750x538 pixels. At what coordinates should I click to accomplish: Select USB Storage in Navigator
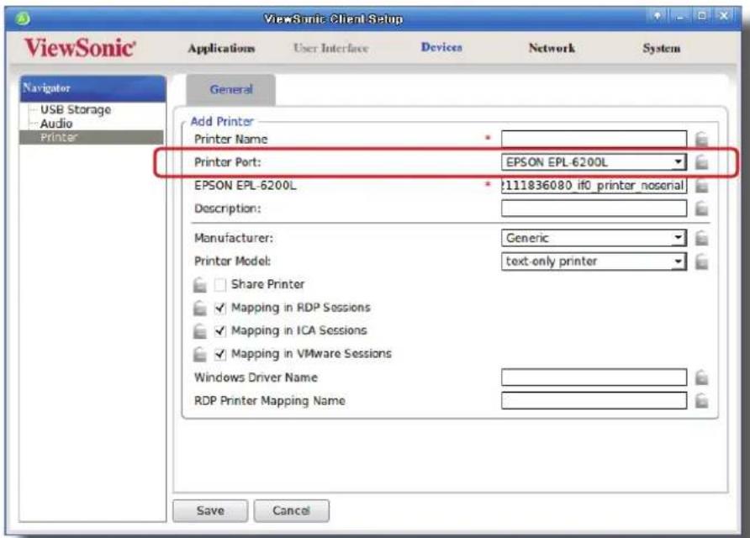click(76, 109)
